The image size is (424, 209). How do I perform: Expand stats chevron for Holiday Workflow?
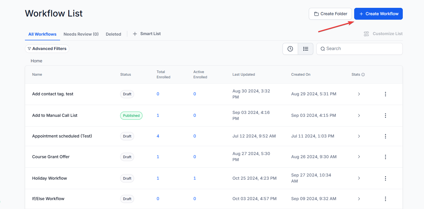[359, 178]
